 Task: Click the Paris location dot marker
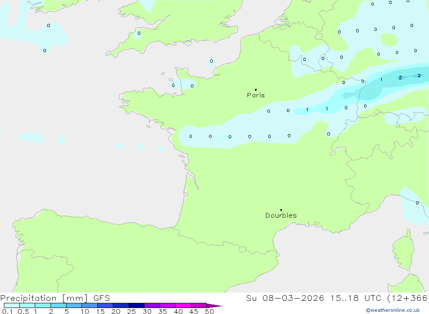(256, 90)
